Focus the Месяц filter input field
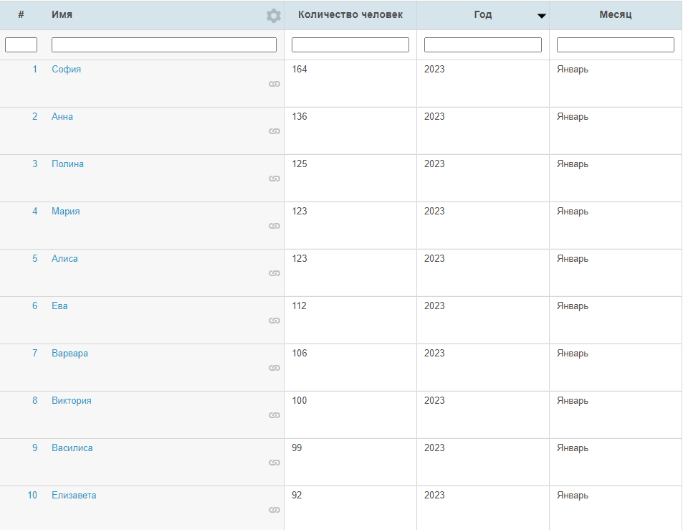 tap(615, 45)
